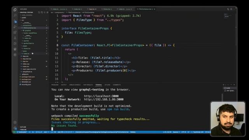Close the bottom terminal panel
This screenshot has width=249, height=140.
coord(234,85)
